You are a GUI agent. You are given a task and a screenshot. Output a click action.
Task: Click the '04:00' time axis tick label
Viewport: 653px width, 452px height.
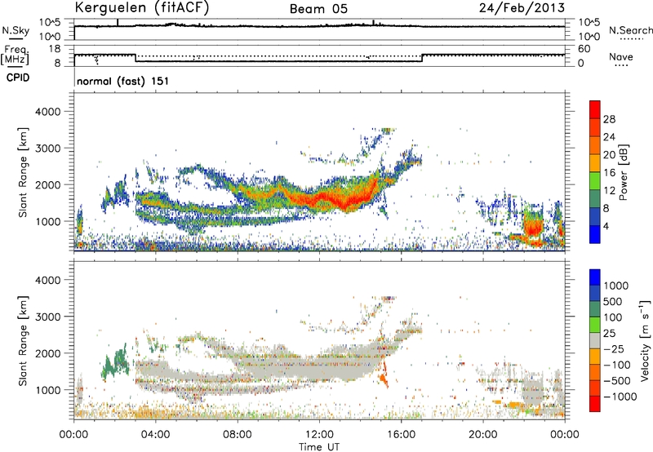click(155, 435)
